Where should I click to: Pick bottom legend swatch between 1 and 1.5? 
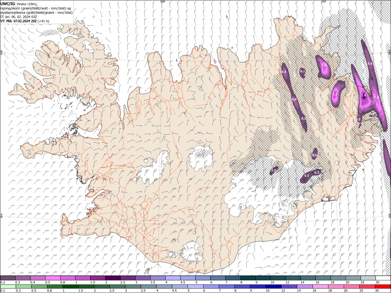point(71,287)
